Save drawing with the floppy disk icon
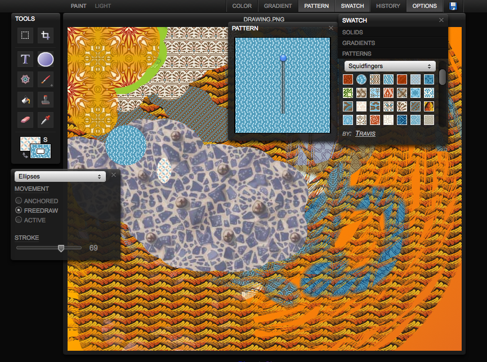Image resolution: width=487 pixels, height=362 pixels. click(453, 6)
